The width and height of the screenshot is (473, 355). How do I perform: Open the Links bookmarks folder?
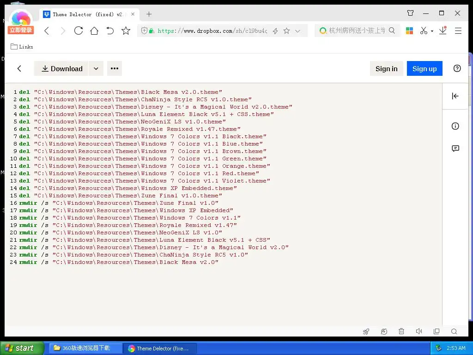[x=22, y=47]
